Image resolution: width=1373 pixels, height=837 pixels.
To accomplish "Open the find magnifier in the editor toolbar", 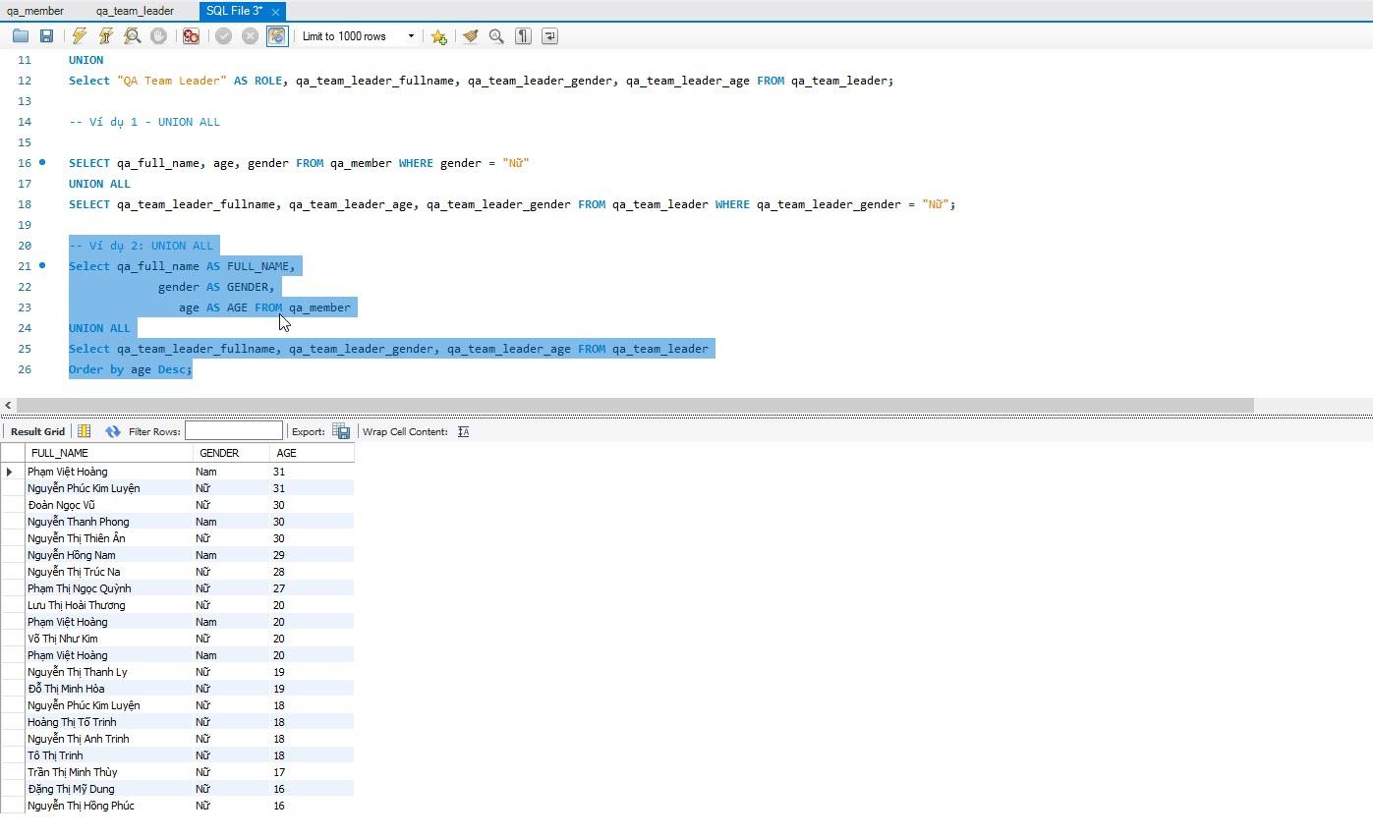I will (x=496, y=36).
